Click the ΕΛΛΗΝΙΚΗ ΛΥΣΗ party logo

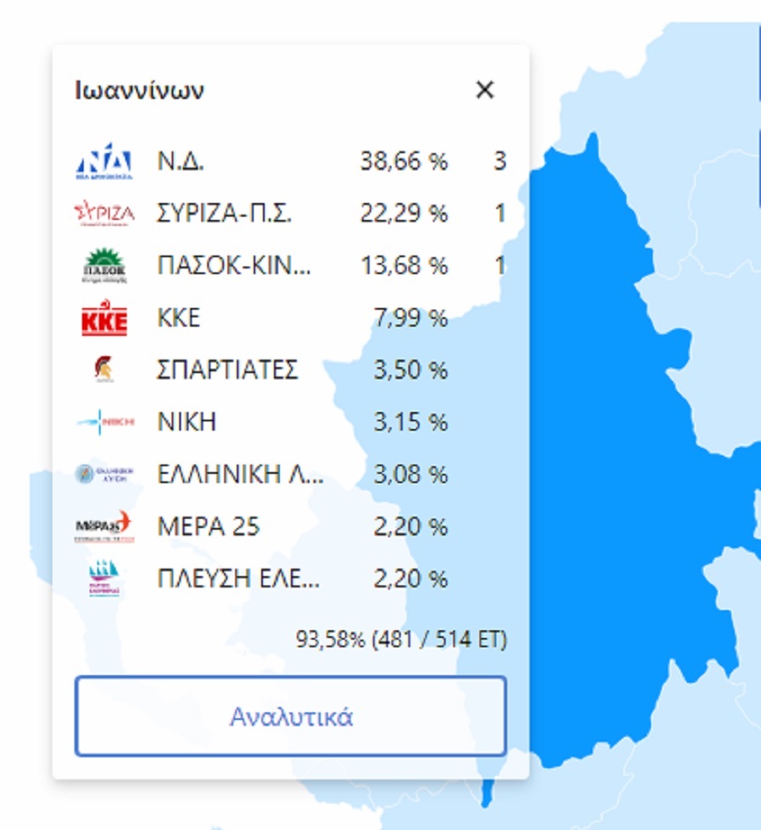[104, 475]
